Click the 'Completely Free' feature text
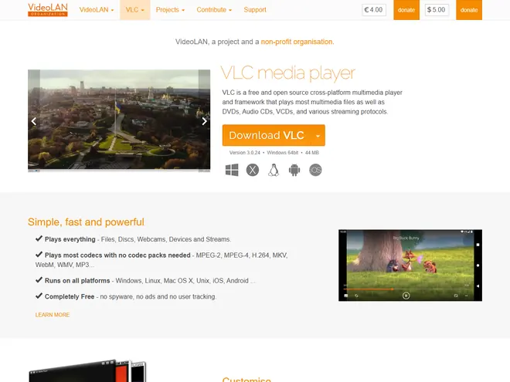 [x=70, y=296]
